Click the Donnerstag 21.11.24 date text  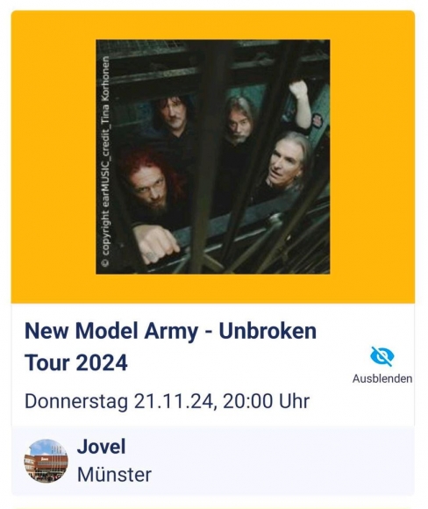pos(119,401)
